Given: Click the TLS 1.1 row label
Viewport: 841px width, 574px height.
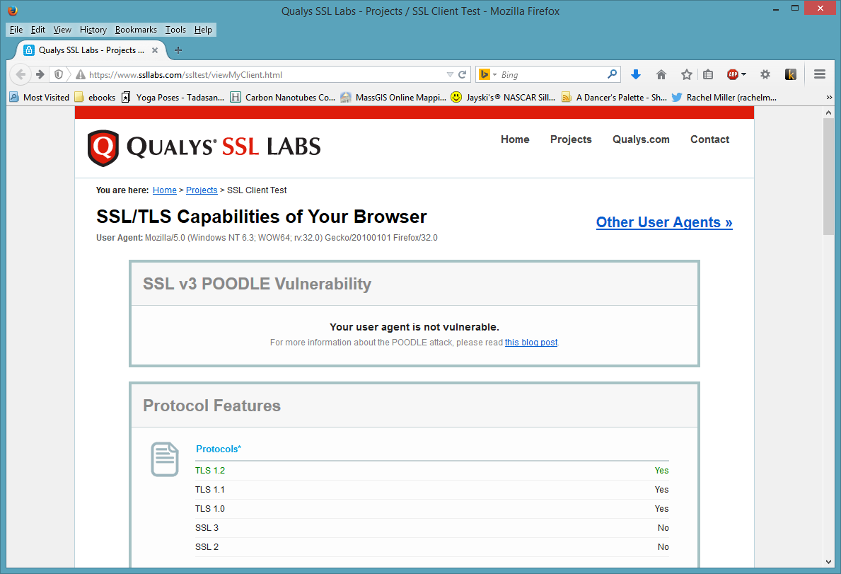Looking at the screenshot, I should click(209, 490).
